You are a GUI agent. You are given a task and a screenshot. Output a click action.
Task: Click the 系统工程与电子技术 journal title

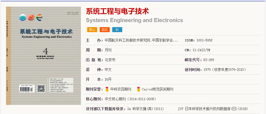[x=117, y=11]
